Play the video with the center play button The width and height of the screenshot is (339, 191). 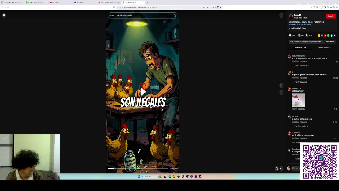pos(143,92)
